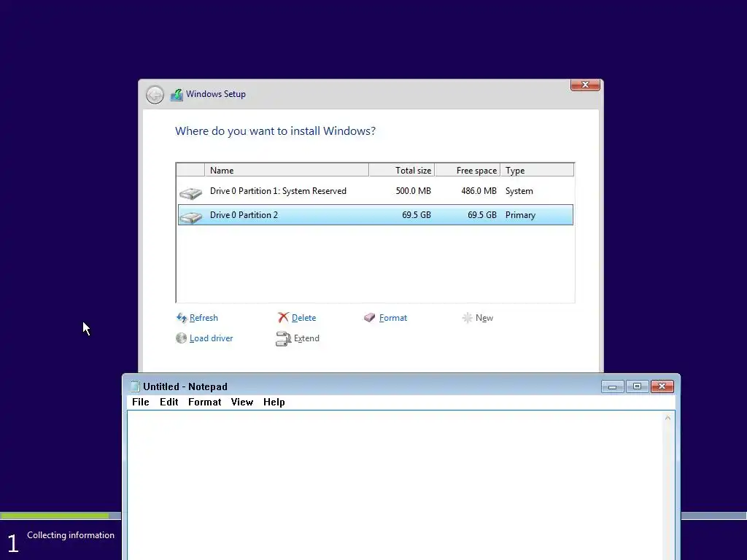The image size is (747, 560).
Task: Click drive icon for Drive 0 Partition 2
Action: [x=190, y=217]
